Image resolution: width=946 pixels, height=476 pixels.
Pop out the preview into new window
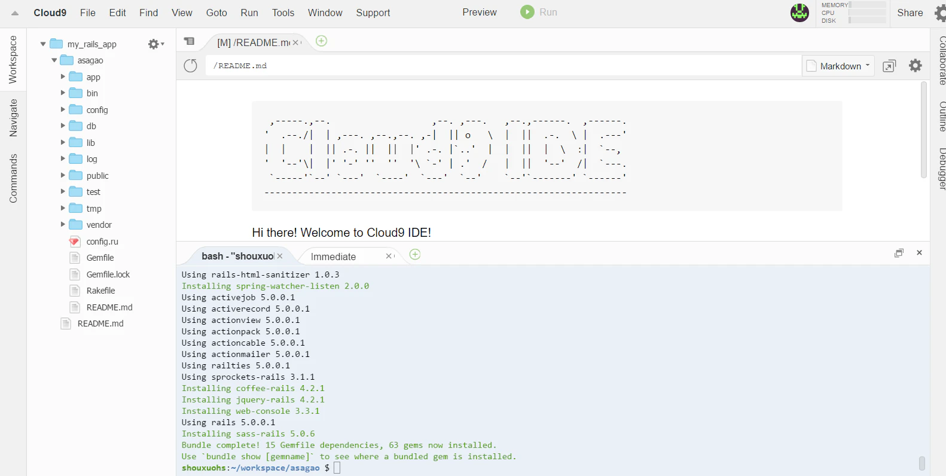tap(889, 66)
